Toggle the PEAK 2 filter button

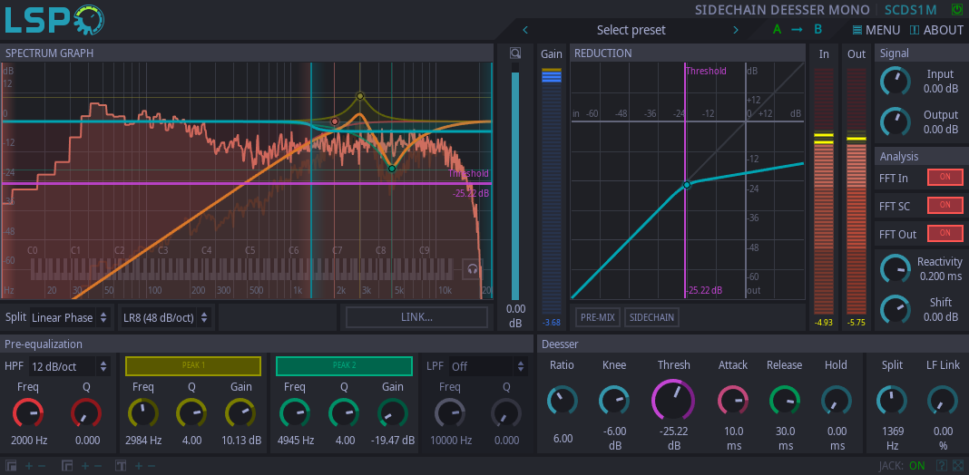(x=344, y=365)
